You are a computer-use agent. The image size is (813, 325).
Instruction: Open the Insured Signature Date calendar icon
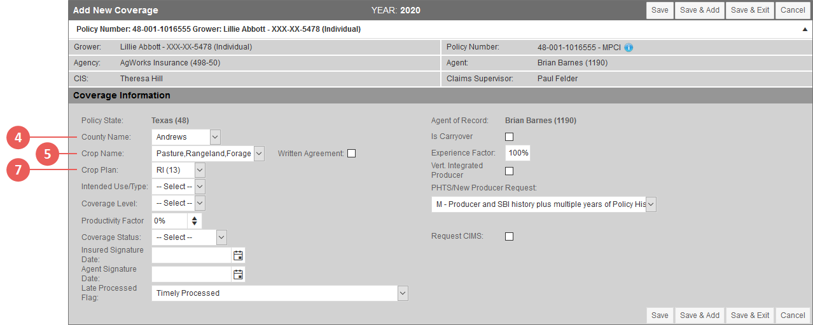tap(238, 256)
